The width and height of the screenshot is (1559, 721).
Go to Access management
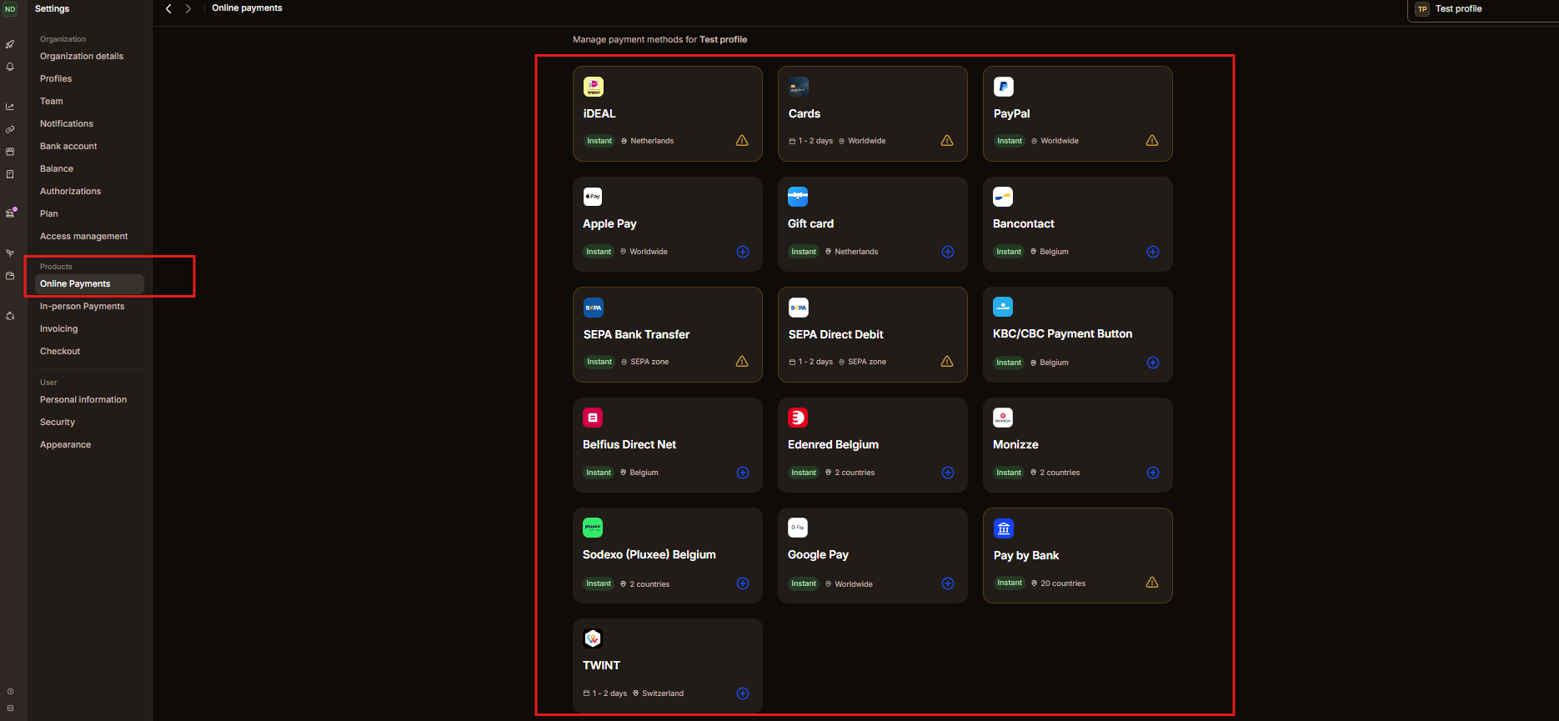pyautogui.click(x=84, y=237)
